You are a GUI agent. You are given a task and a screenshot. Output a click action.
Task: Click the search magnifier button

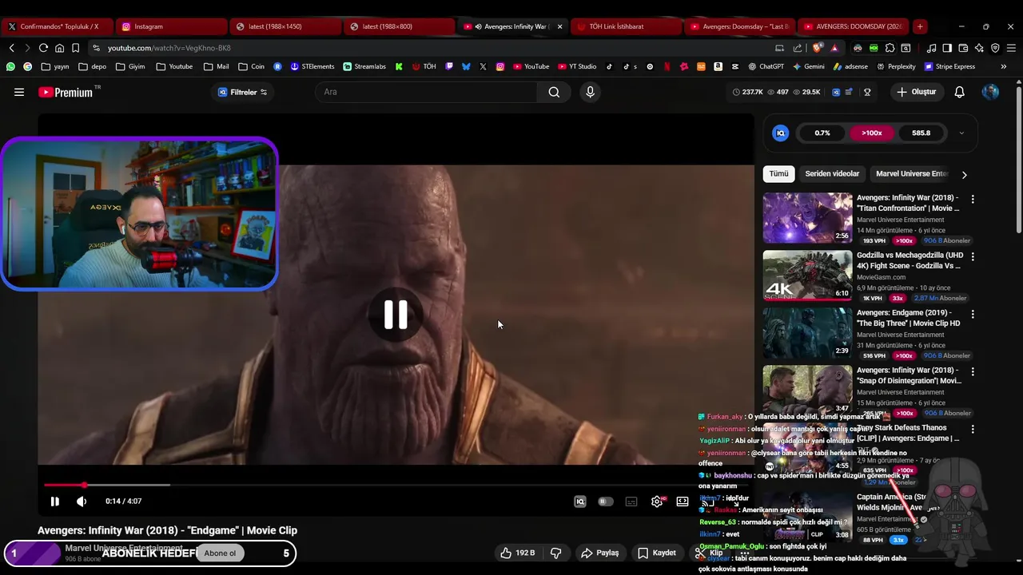coord(554,92)
